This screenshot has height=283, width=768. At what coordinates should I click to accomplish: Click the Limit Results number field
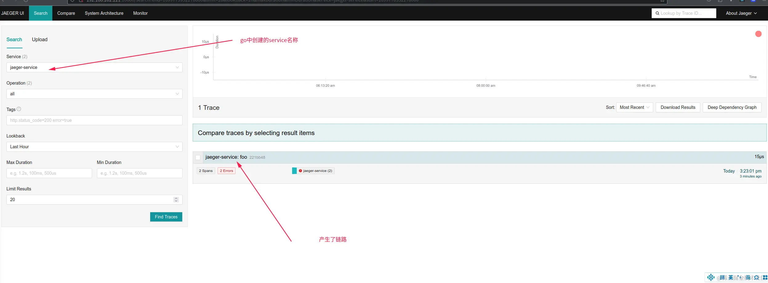pos(94,200)
